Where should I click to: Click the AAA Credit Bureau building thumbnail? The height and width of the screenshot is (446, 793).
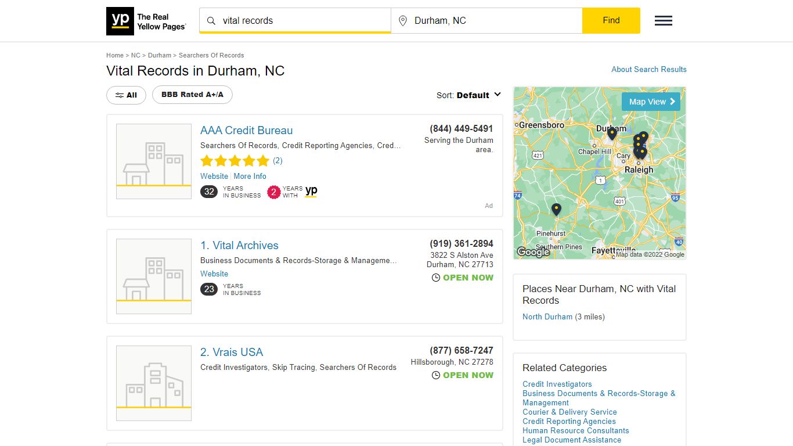(154, 161)
